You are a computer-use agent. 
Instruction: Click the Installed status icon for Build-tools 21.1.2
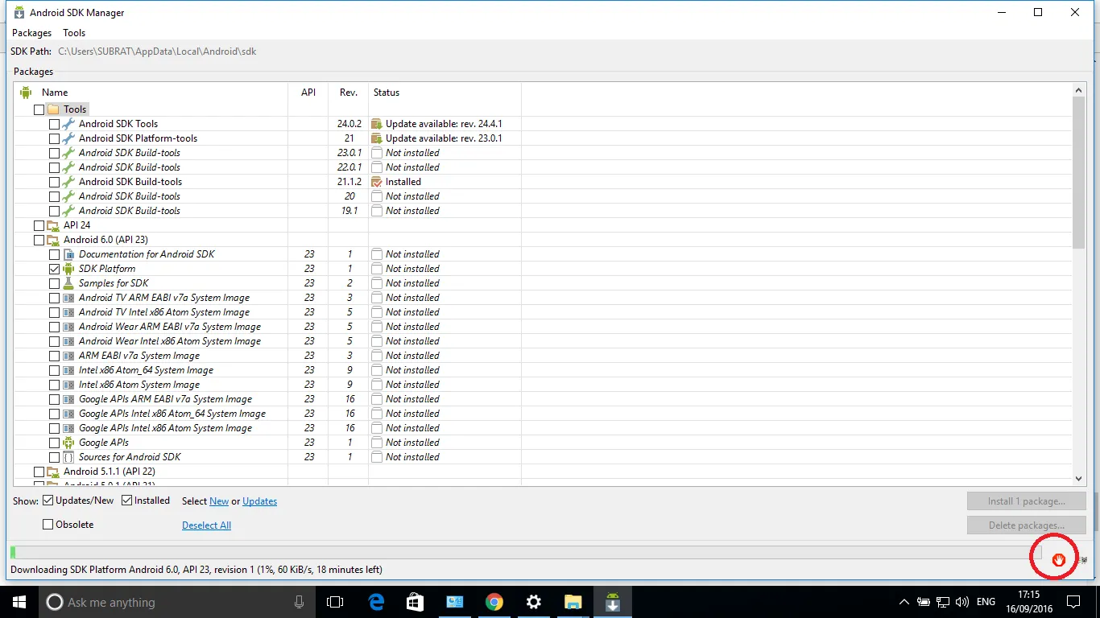(x=376, y=182)
